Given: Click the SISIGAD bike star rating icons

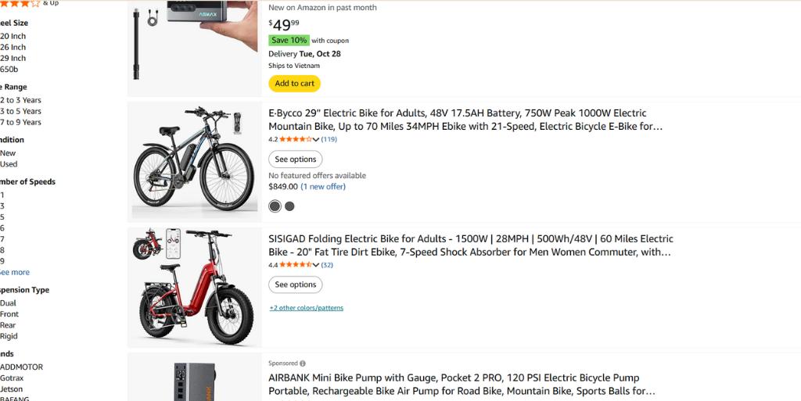Looking at the screenshot, I should (296, 265).
